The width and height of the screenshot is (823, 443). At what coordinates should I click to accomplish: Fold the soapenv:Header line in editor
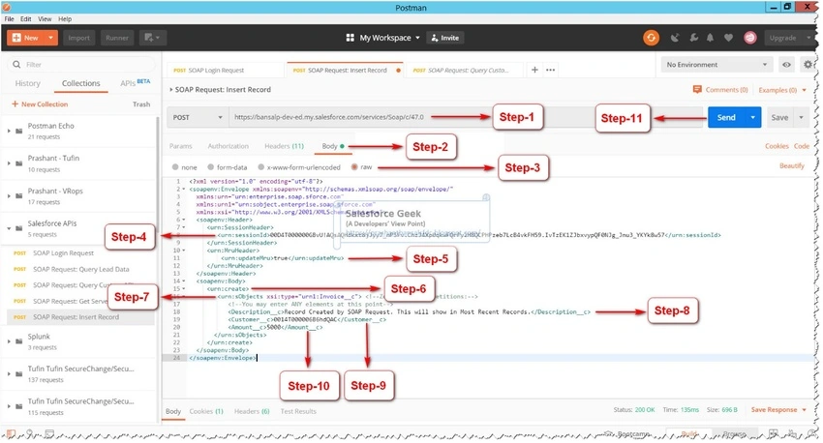point(184,220)
